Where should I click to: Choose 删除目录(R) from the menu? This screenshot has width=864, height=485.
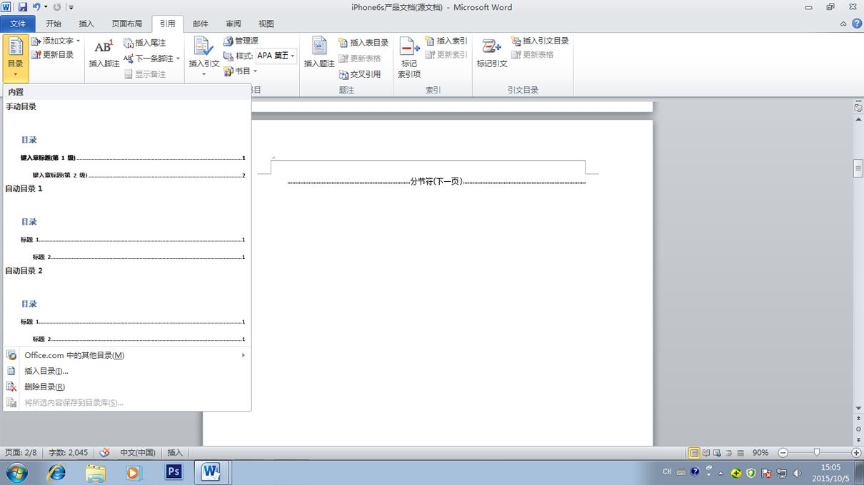click(127, 387)
